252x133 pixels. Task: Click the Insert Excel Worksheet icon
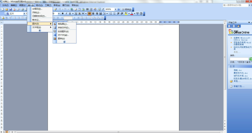[x=83, y=9]
